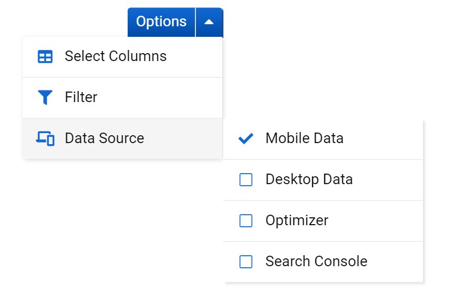Click the Search Console label
The height and width of the screenshot is (302, 466).
coord(316,261)
